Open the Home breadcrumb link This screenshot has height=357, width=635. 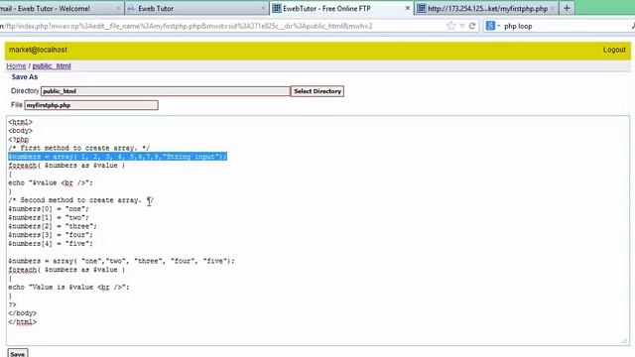[x=16, y=66]
